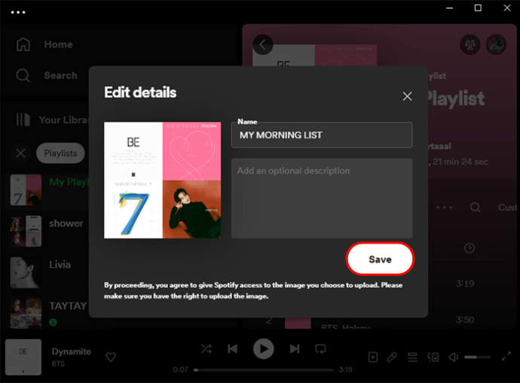This screenshot has width=520, height=383.
Task: Click the Search magnifier icon in sidebar
Action: click(23, 75)
